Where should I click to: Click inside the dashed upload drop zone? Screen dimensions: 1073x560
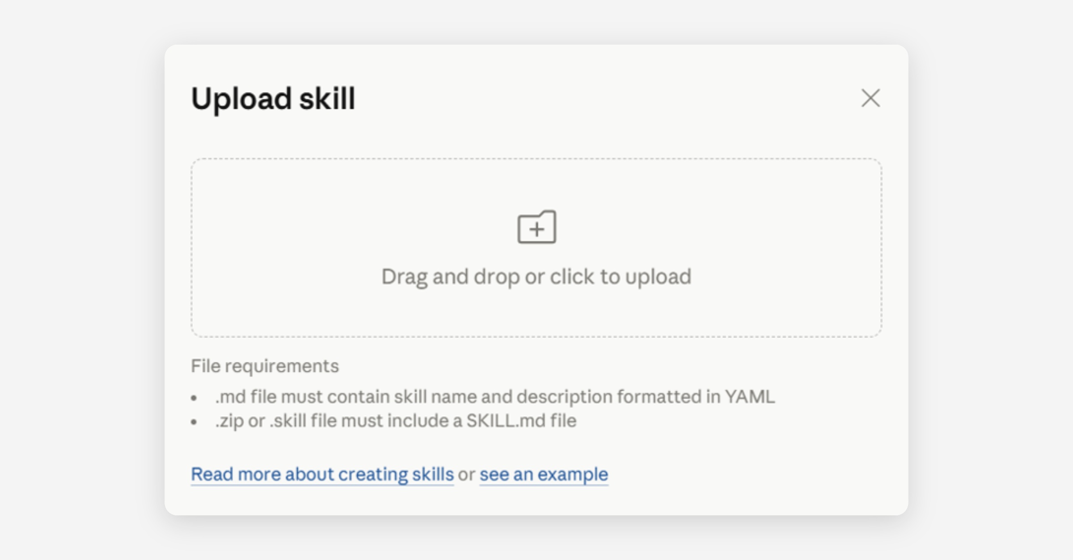[x=536, y=248]
